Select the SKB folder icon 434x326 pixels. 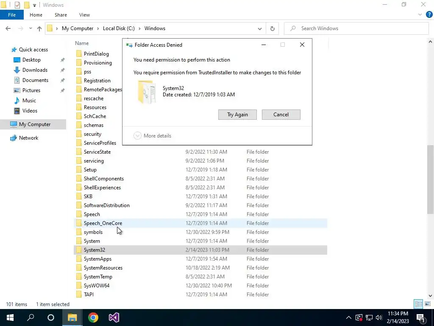79,196
